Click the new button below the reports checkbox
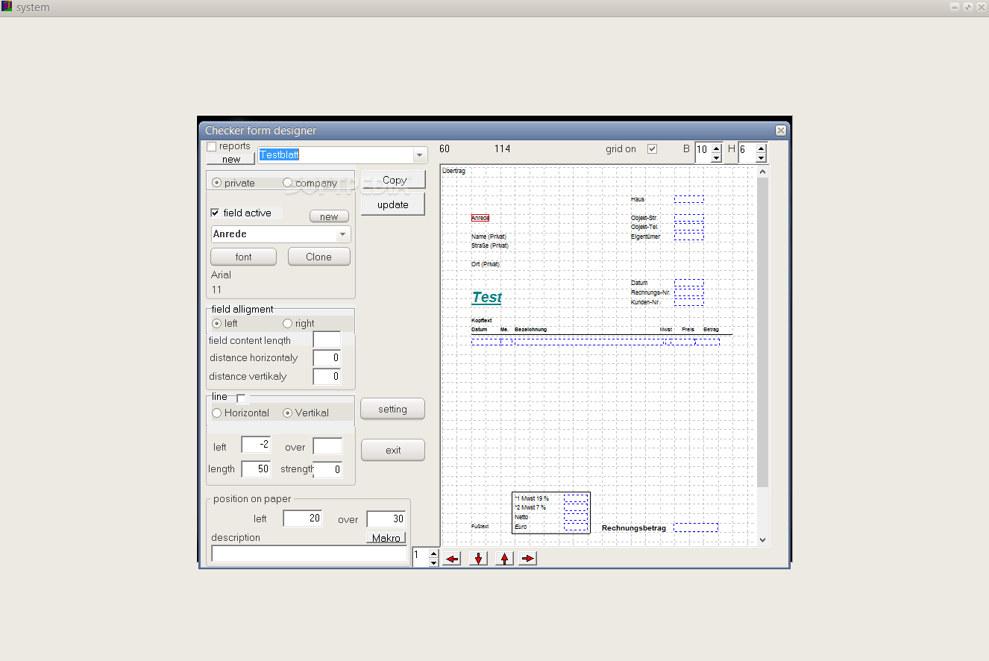Screen dimensions: 989x661 (231, 159)
